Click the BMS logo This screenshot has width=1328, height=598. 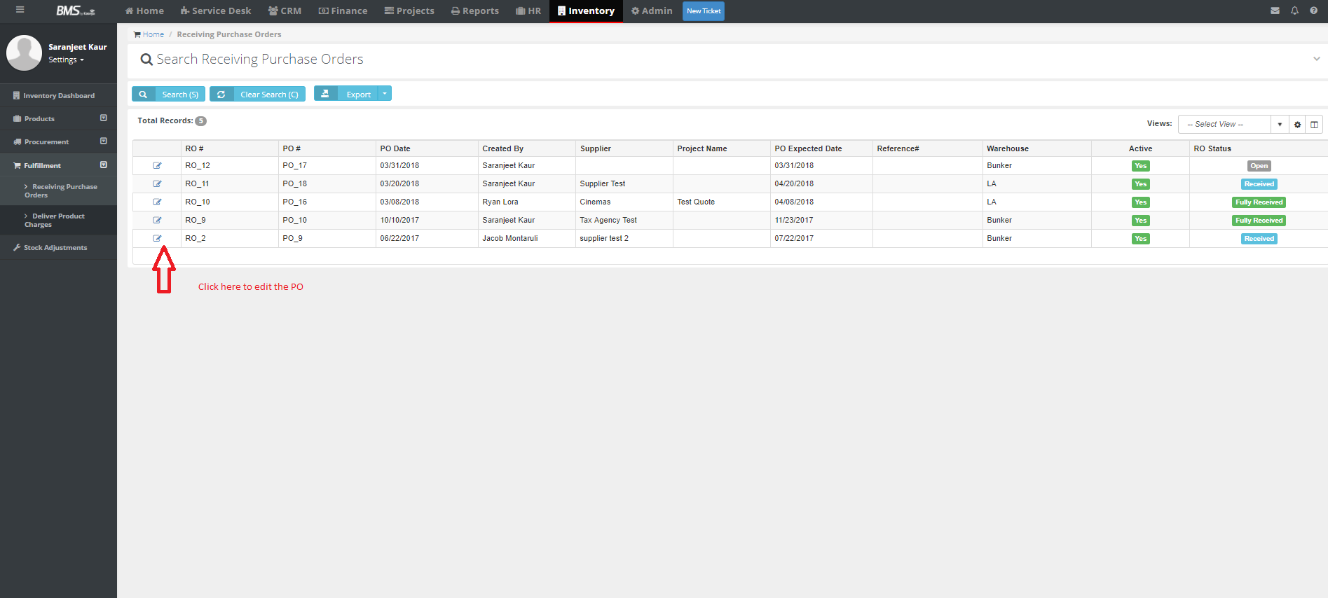pos(75,11)
